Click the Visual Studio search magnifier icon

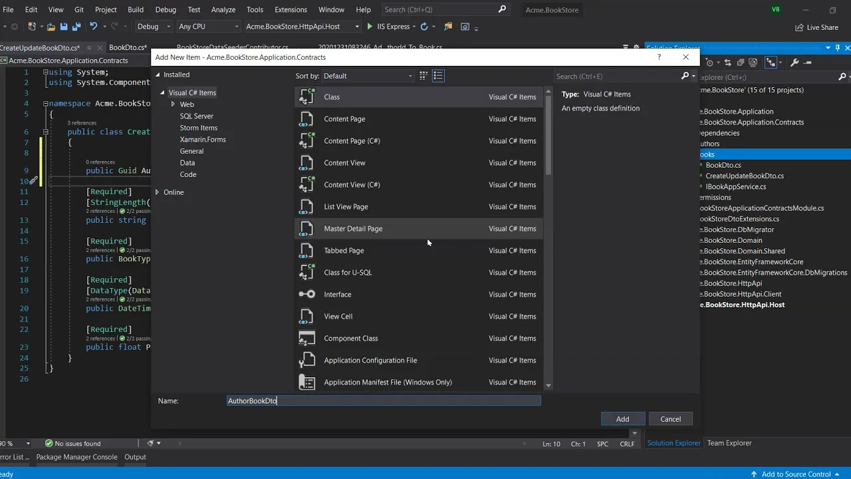tap(502, 9)
